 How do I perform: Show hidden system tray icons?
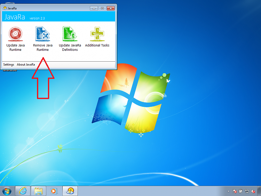tap(229, 191)
